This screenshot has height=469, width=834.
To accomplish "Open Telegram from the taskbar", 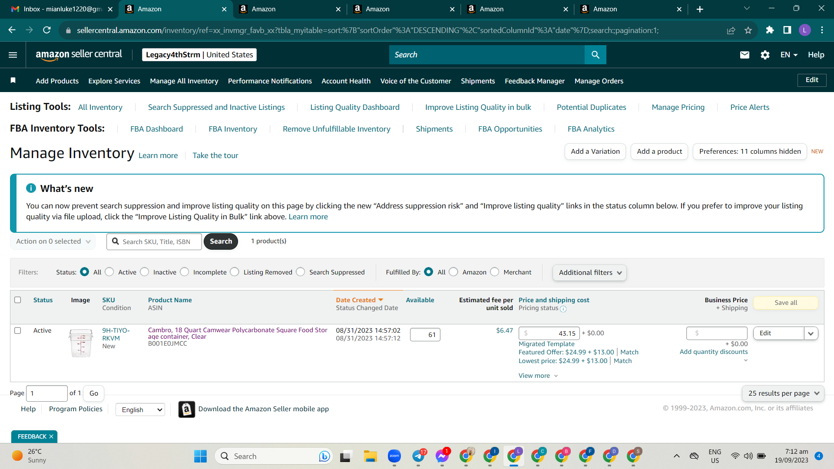I will (418, 456).
